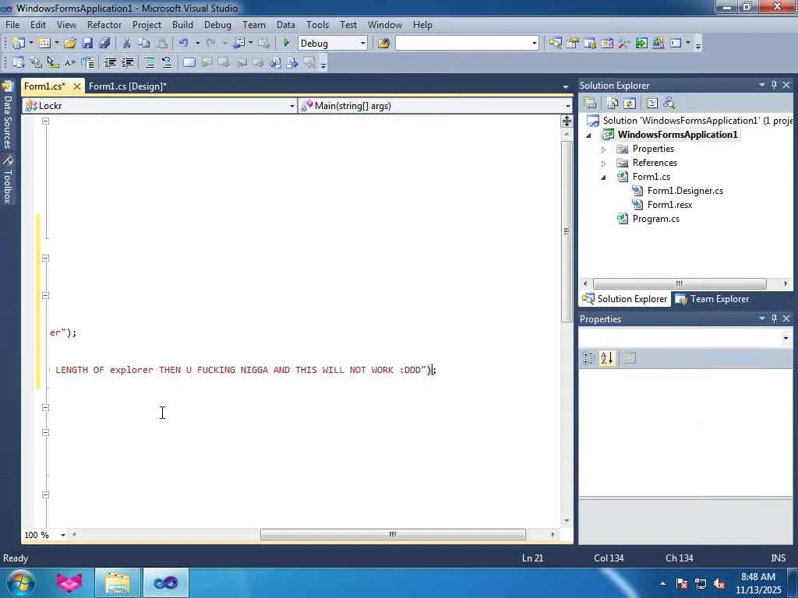
Task: Click Show All Files in Solution Explorer
Action: click(x=613, y=104)
